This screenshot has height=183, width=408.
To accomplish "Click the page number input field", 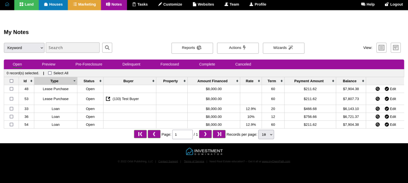I will coord(182,134).
